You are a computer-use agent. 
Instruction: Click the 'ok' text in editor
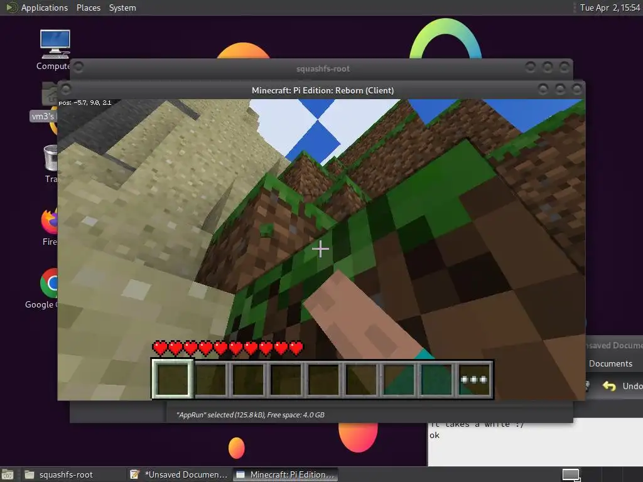(x=435, y=436)
